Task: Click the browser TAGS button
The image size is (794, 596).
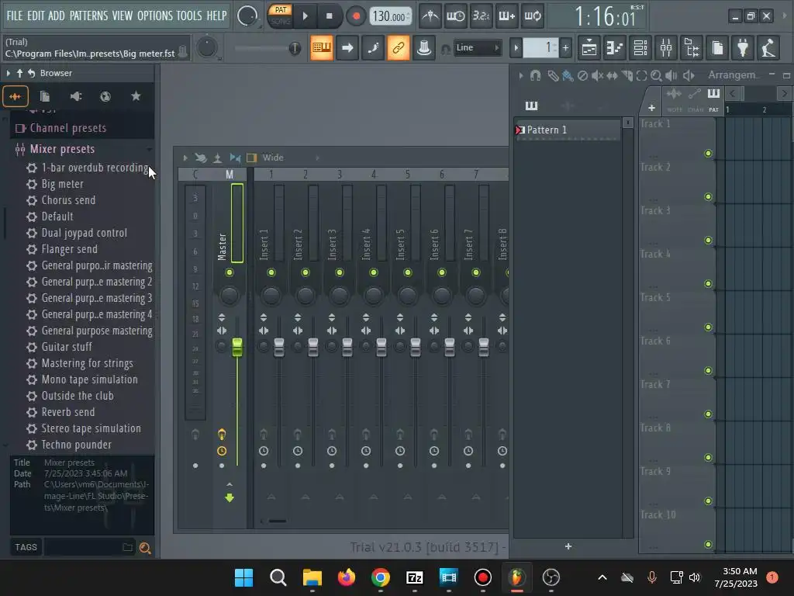Action: pos(26,547)
